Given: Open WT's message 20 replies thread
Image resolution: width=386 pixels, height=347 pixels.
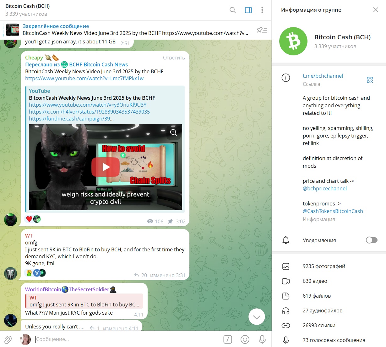Looking at the screenshot, I should pyautogui.click(x=141, y=275).
